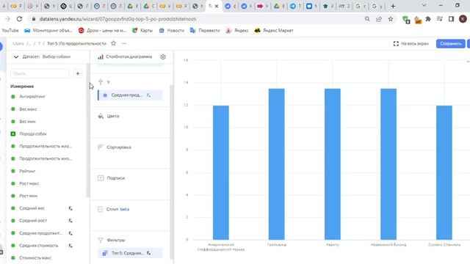Favorite this chart with star icon
470x264 pixels.
pos(113,43)
